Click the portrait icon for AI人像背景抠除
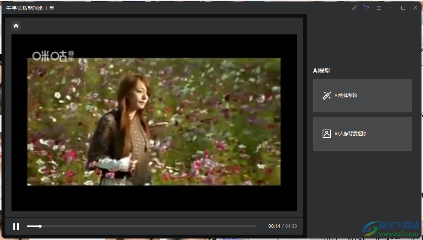Image resolution: width=423 pixels, height=240 pixels. (327, 134)
